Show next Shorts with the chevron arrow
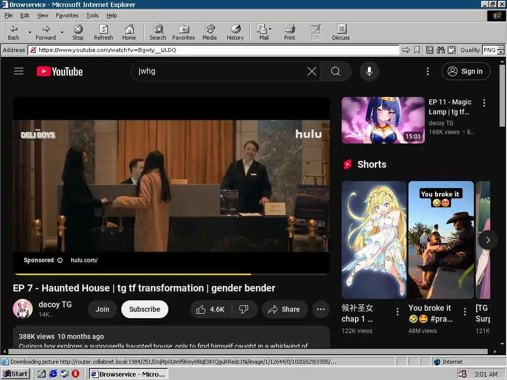 [488, 240]
